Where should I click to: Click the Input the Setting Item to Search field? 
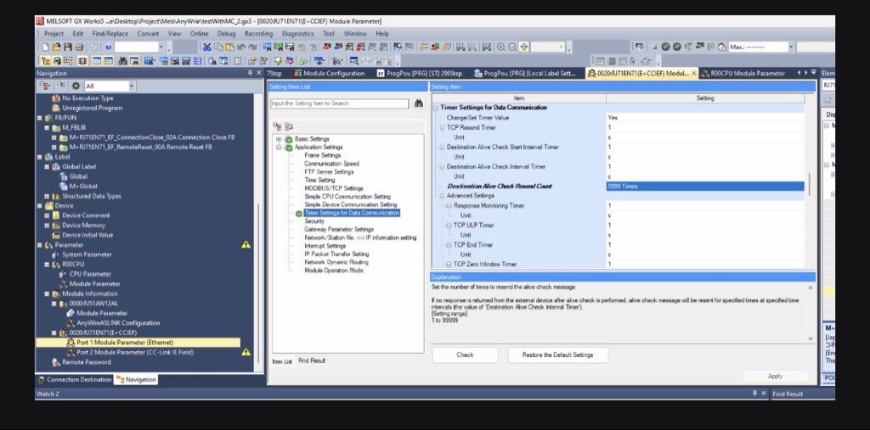coord(340,103)
